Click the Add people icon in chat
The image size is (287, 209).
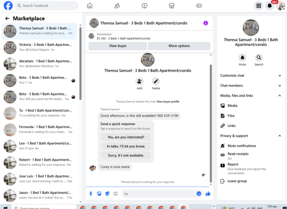[x=139, y=82]
